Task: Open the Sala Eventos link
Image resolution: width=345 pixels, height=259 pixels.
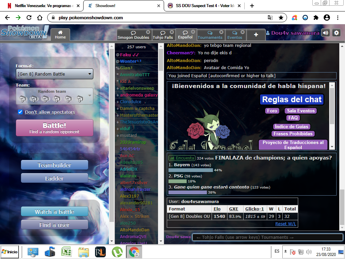Action: (x=301, y=111)
